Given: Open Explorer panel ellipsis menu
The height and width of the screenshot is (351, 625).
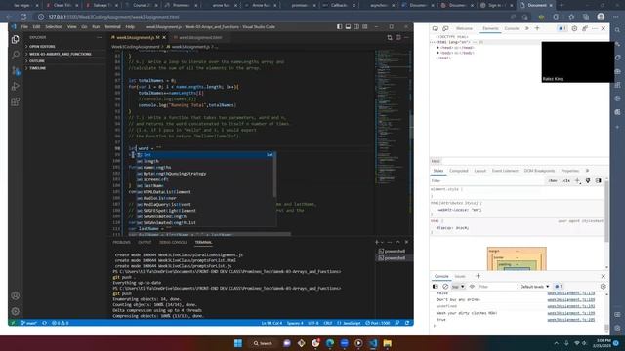Looking at the screenshot, I should [99, 37].
